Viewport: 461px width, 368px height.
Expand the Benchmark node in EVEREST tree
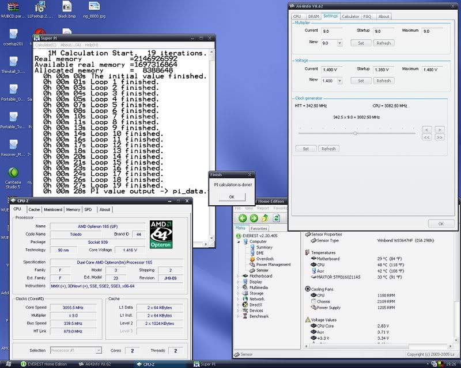[x=239, y=316]
